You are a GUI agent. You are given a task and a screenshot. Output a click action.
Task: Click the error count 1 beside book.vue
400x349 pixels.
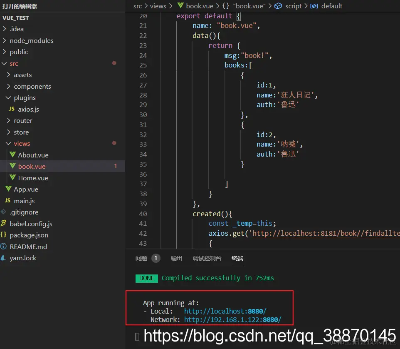click(116, 166)
